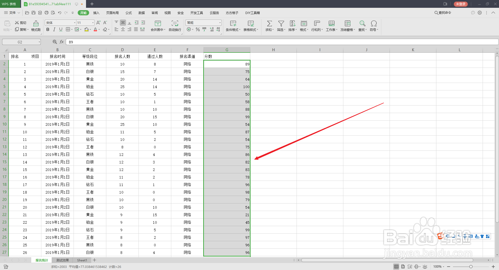499x270 pixels.
Task: Open file with the folder icon
Action: [27, 13]
